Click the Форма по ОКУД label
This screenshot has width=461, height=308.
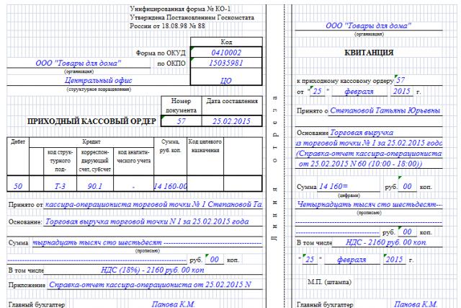161,53
